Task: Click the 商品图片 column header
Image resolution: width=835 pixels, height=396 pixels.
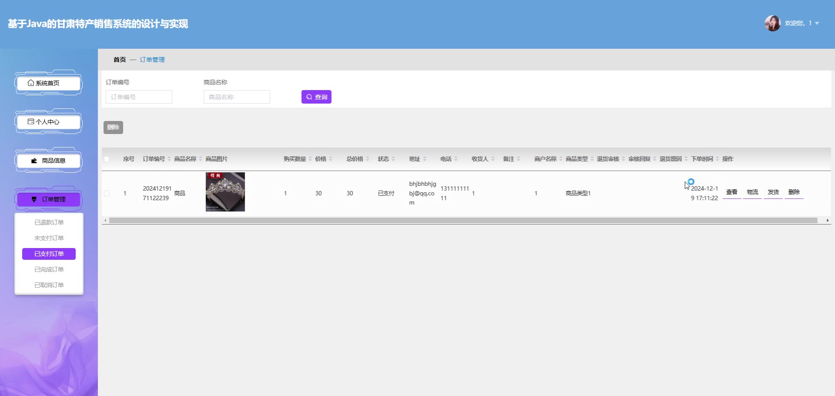Action: point(217,159)
